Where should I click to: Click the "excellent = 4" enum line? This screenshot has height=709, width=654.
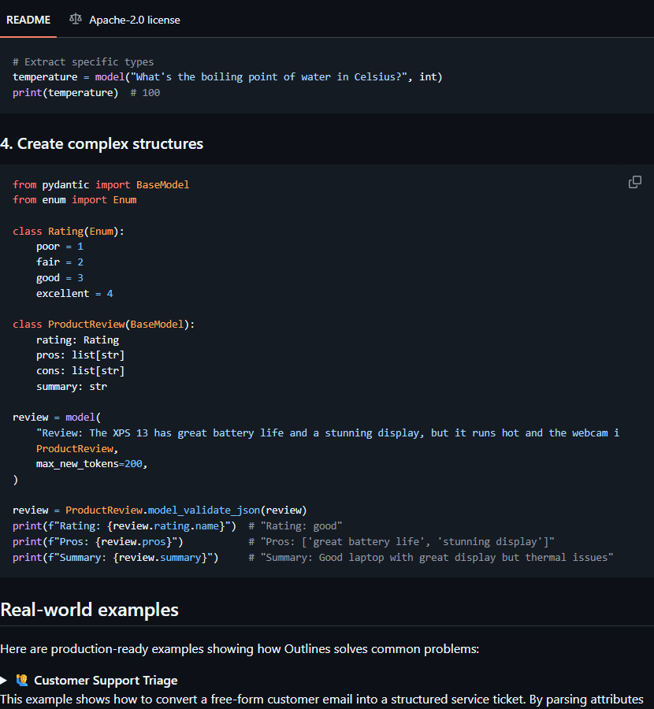coord(75,294)
